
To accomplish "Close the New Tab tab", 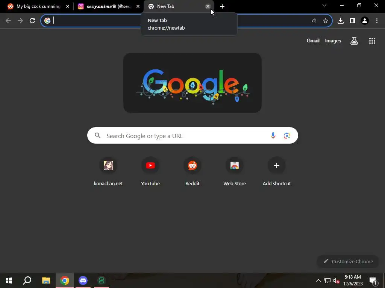I will [x=208, y=6].
